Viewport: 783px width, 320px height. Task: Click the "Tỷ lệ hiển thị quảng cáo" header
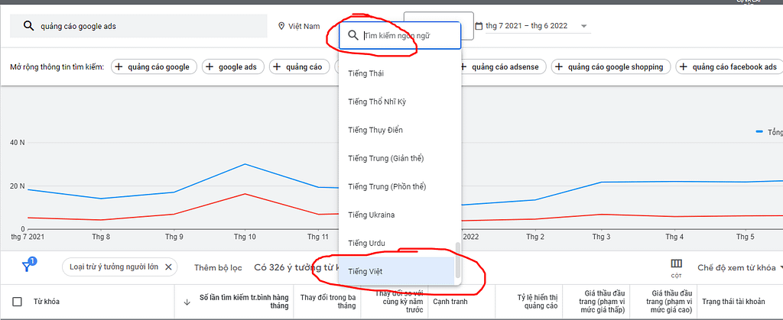(x=537, y=302)
